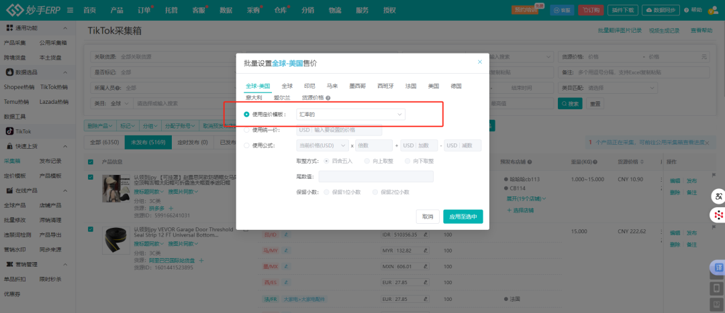Click the edit pencil next to 马/MY

click(x=286, y=250)
